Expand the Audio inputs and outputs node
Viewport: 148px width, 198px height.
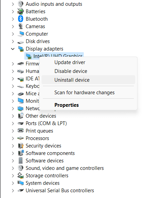click(13, 4)
